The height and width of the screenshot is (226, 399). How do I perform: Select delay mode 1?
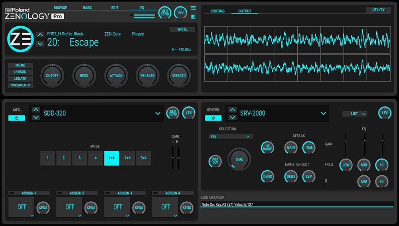(x=47, y=158)
